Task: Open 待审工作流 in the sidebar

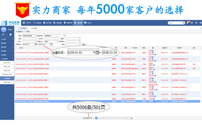Action: (x=7, y=67)
